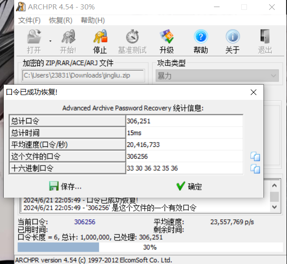Click the green checkmark icon beside 确定
287x264 pixels.
click(180, 186)
